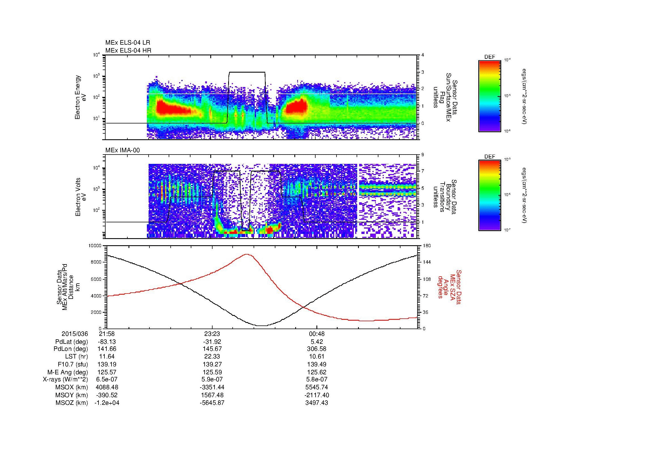Screen dimensions: 662x467
Task: Click the 'PdLon (deg)' row label
Action: tap(71, 349)
